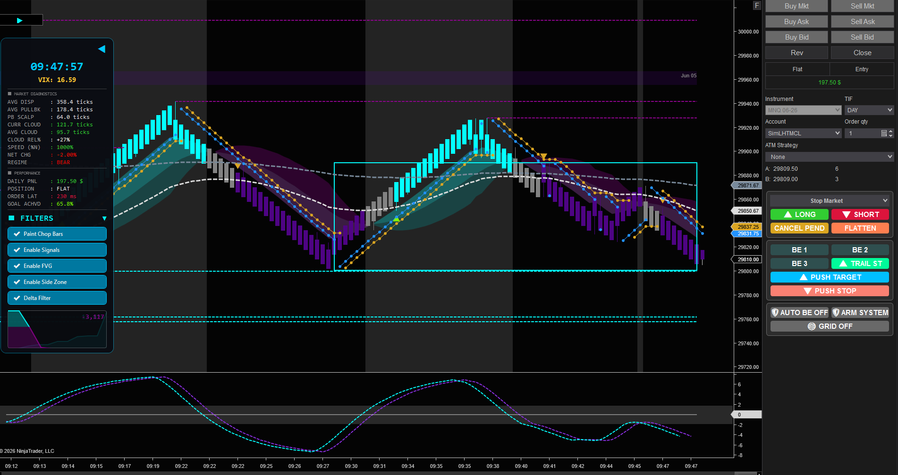
Task: Click the Buy Mkt button
Action: (x=796, y=6)
